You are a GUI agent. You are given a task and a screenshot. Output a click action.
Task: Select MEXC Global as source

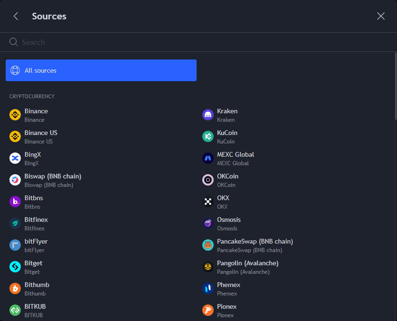point(235,158)
